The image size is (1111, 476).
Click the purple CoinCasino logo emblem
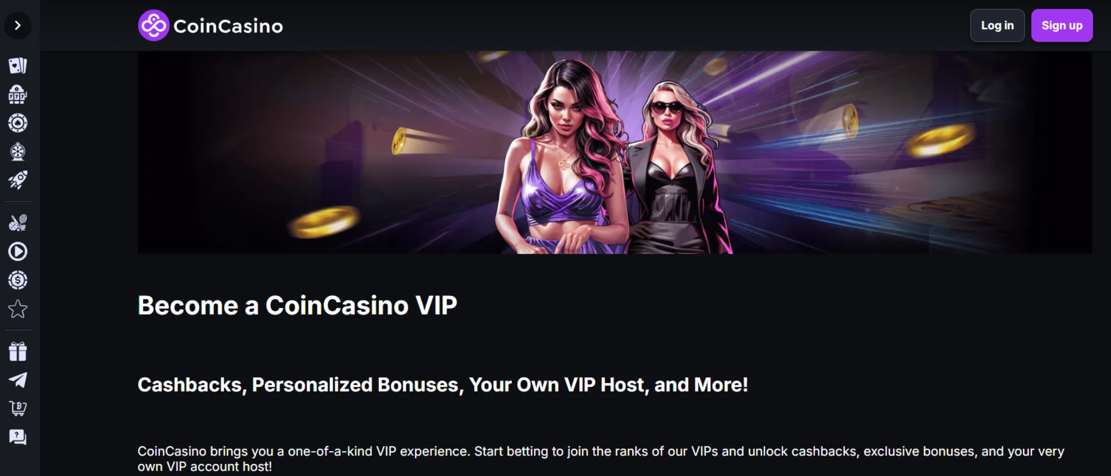coord(153,25)
